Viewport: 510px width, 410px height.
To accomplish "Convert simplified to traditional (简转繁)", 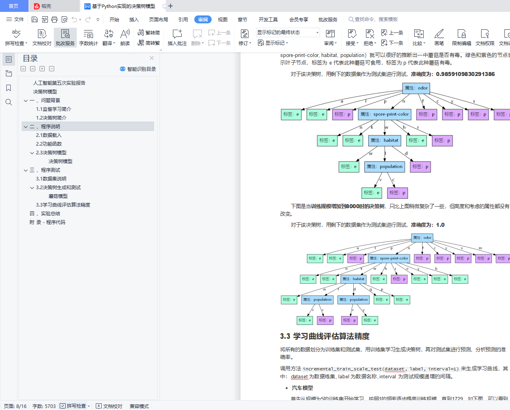I will tap(149, 43).
